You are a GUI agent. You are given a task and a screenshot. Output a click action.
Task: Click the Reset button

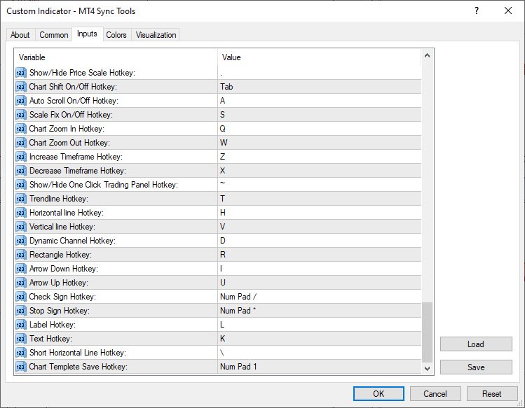[x=492, y=393]
